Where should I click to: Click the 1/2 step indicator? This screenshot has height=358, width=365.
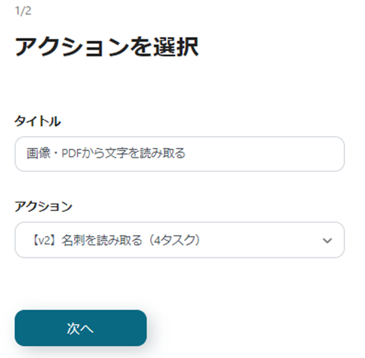tap(23, 12)
